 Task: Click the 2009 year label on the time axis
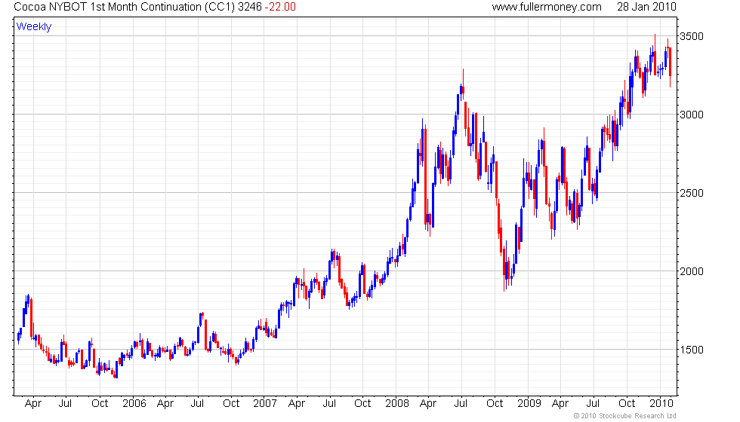click(529, 404)
